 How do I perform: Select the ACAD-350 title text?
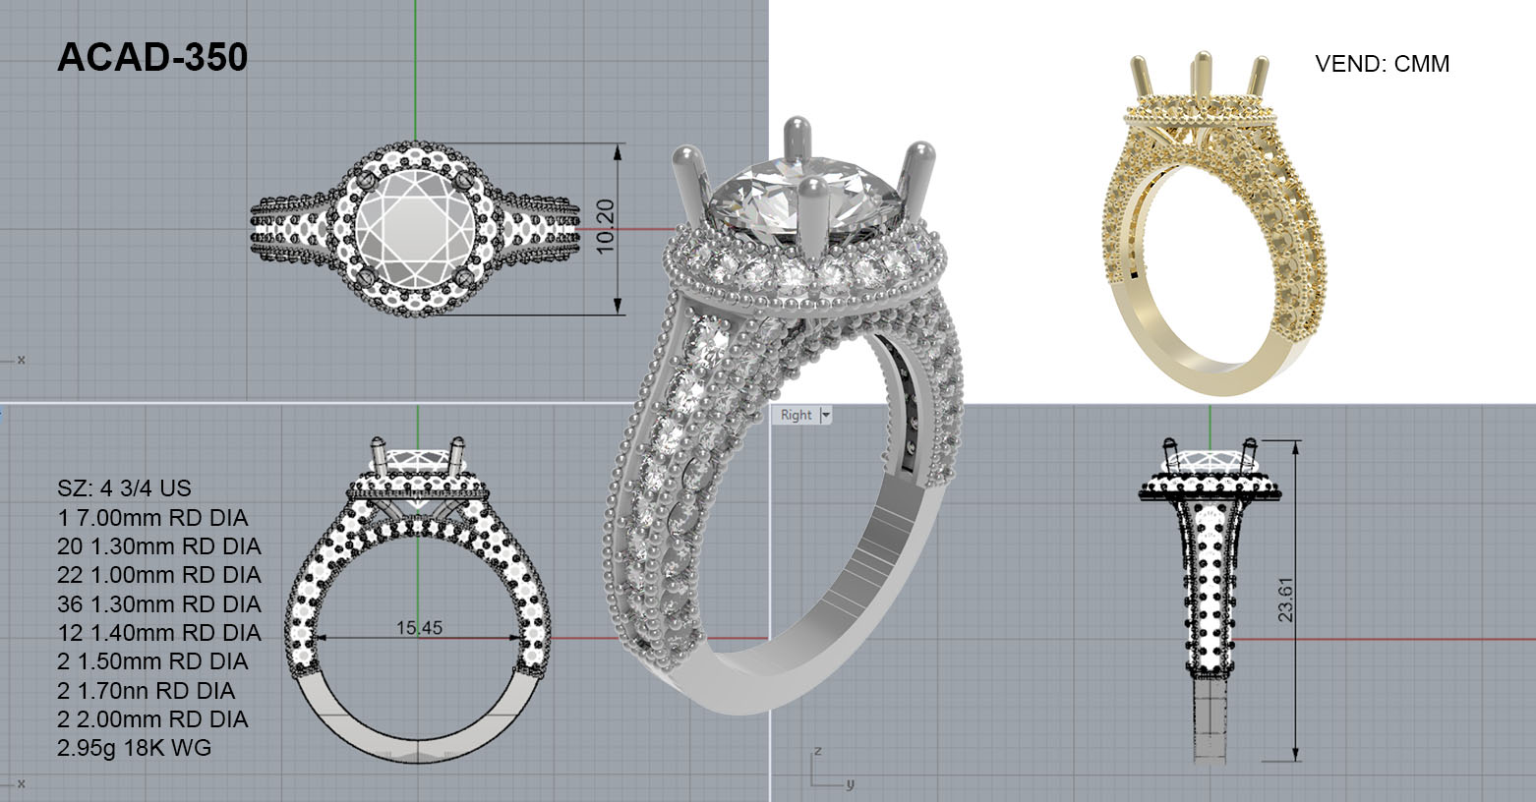pos(152,58)
